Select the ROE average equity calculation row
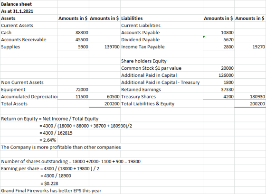The image size is (266, 194). coord(85,126)
